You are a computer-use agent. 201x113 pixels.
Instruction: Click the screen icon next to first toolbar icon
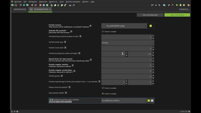tap(16, 5)
